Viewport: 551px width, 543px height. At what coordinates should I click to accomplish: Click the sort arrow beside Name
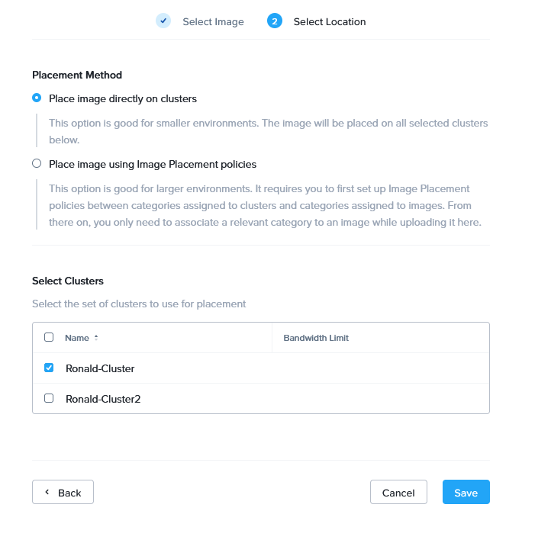pos(96,338)
